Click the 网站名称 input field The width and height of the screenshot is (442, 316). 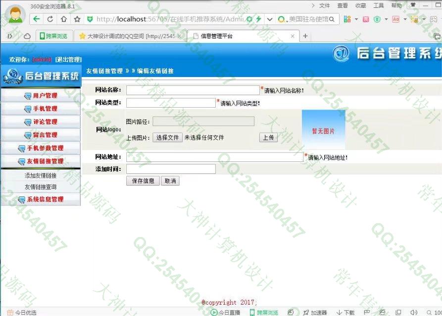pos(193,90)
